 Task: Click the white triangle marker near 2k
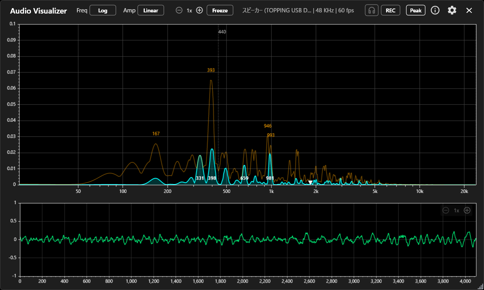(310, 182)
